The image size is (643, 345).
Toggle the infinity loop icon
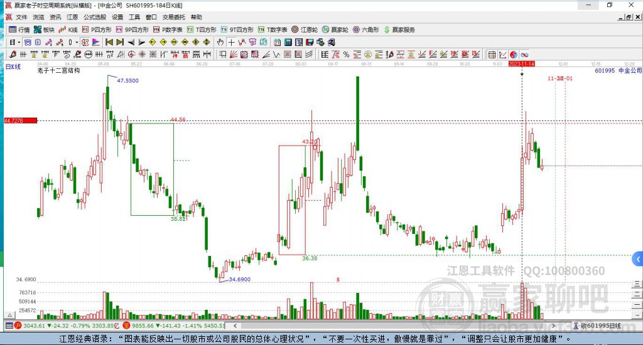(524, 55)
